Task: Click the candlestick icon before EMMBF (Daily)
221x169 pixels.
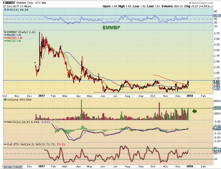Action: pos(5,32)
